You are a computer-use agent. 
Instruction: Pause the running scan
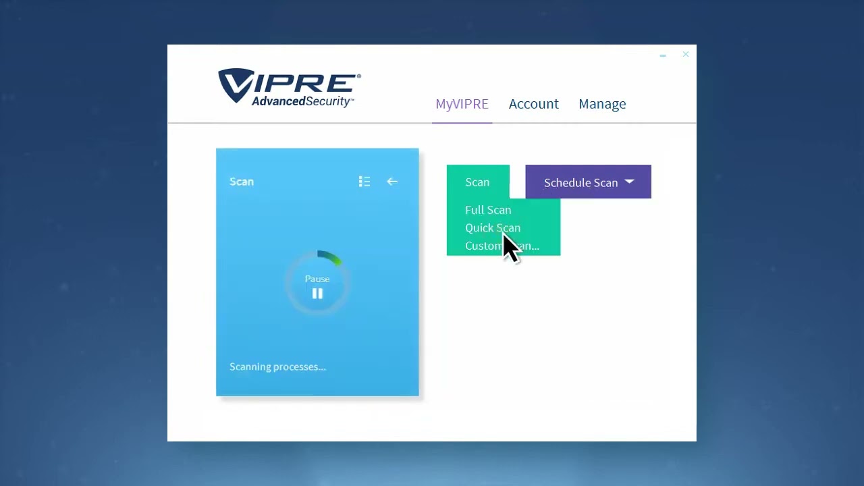click(317, 293)
